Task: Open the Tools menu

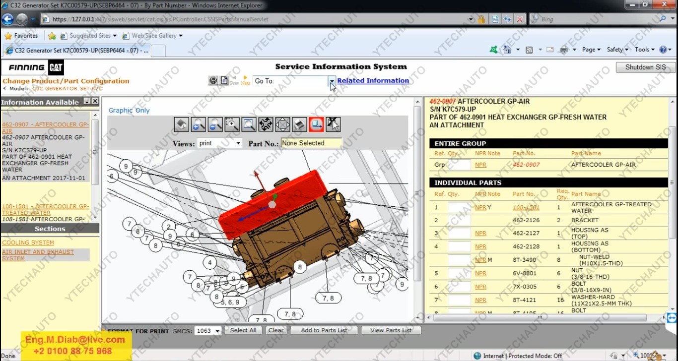Action: (645, 50)
